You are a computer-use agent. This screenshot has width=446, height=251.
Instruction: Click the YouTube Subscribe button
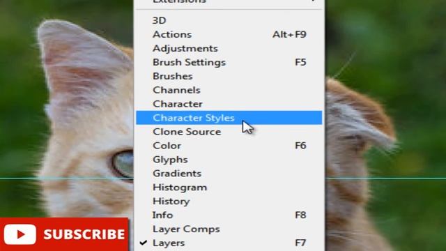pos(64,234)
